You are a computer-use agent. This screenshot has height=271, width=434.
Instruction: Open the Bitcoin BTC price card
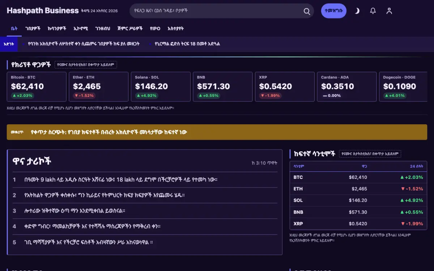point(37,87)
